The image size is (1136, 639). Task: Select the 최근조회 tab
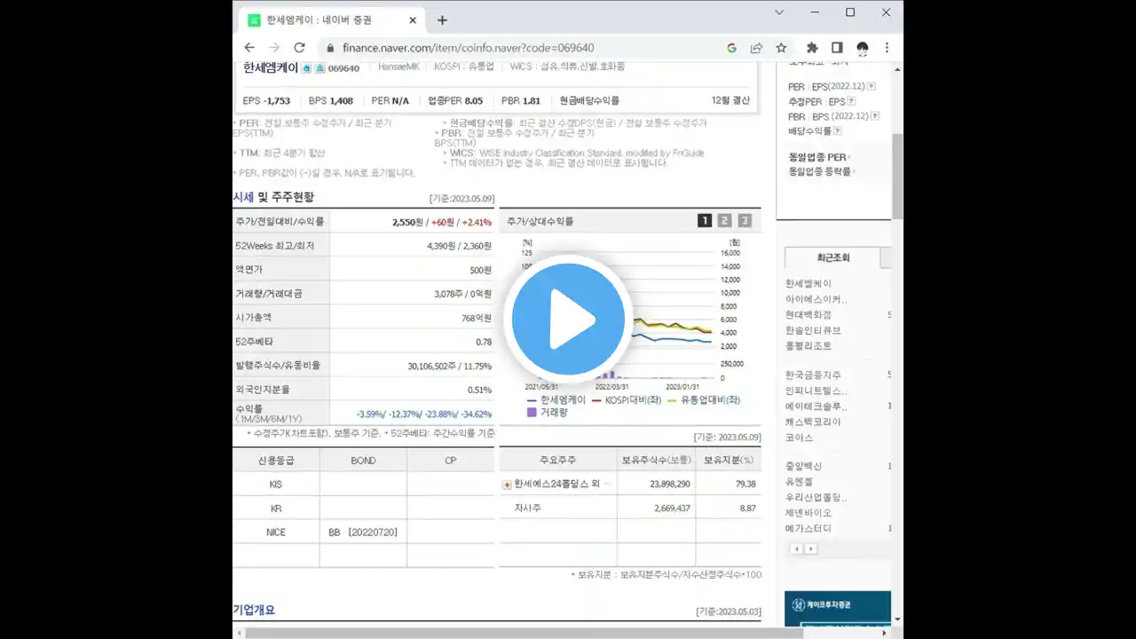tap(832, 257)
